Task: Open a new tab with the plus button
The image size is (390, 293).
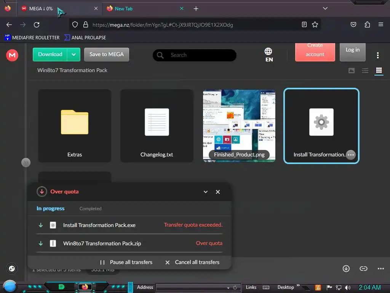Action: pos(196,9)
